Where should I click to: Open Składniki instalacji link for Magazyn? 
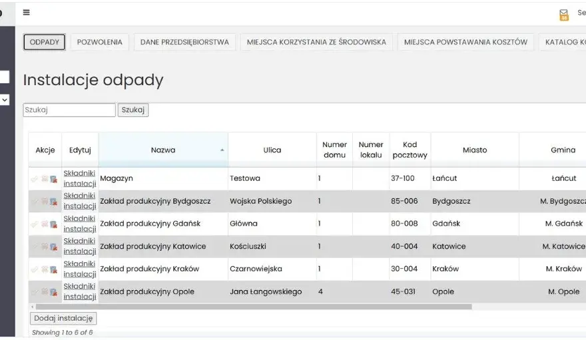[80, 178]
